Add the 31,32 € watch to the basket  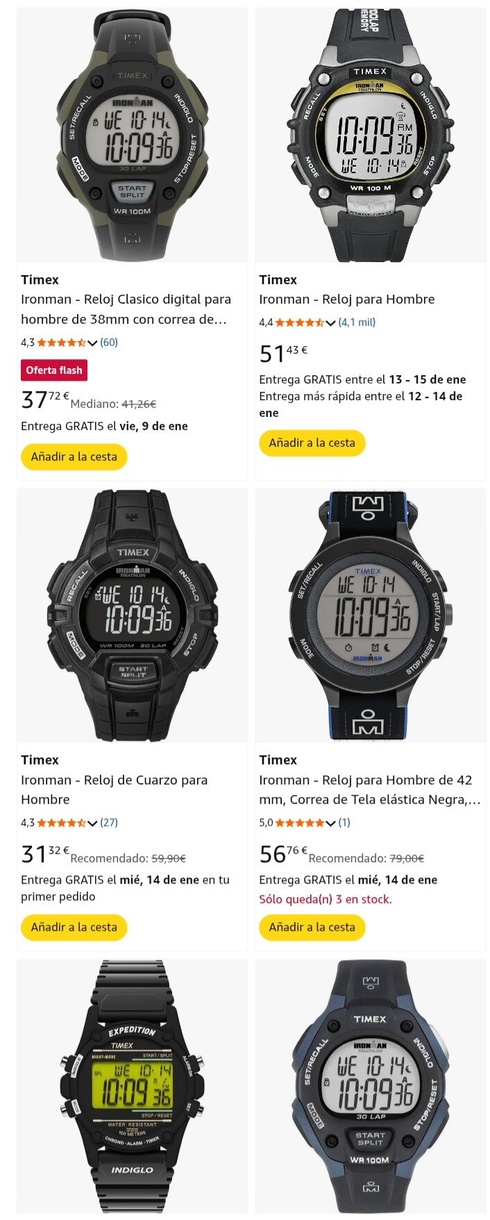tap(74, 928)
